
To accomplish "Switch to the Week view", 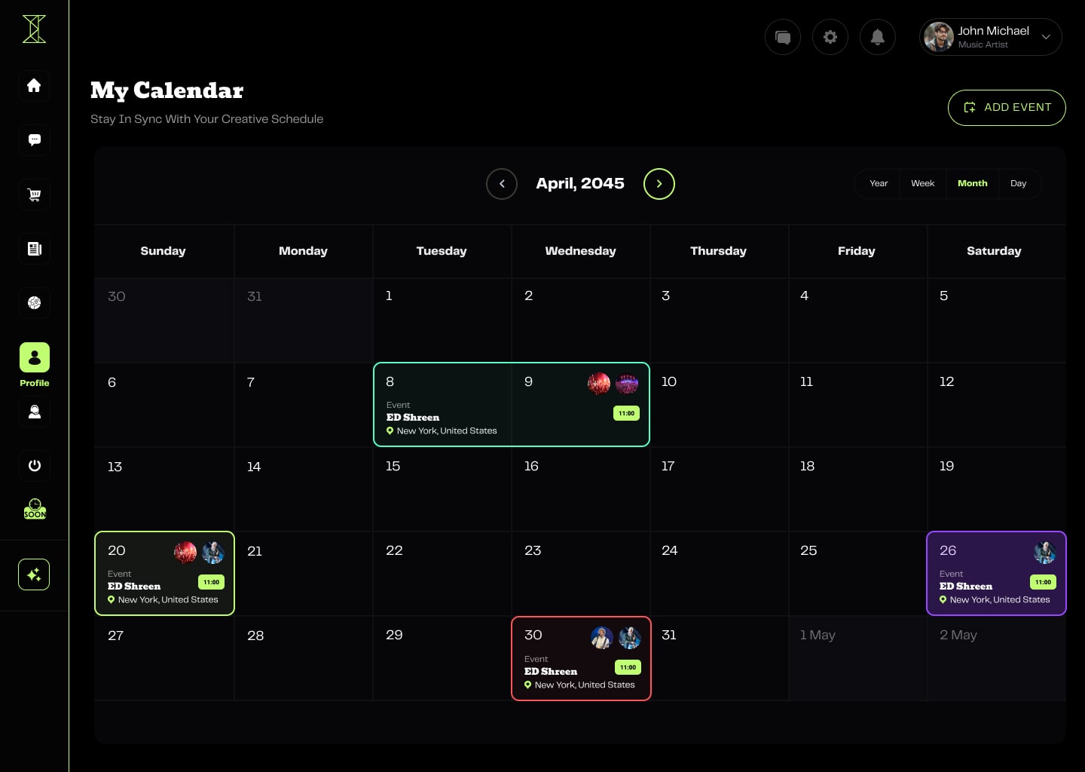I will tap(922, 183).
